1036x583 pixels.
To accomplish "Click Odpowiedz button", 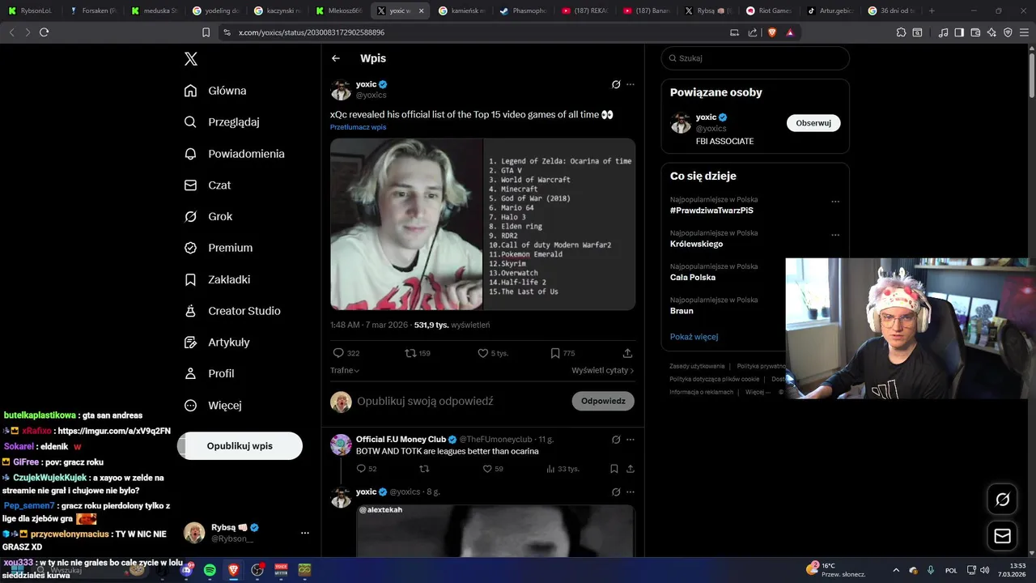I will (x=603, y=401).
